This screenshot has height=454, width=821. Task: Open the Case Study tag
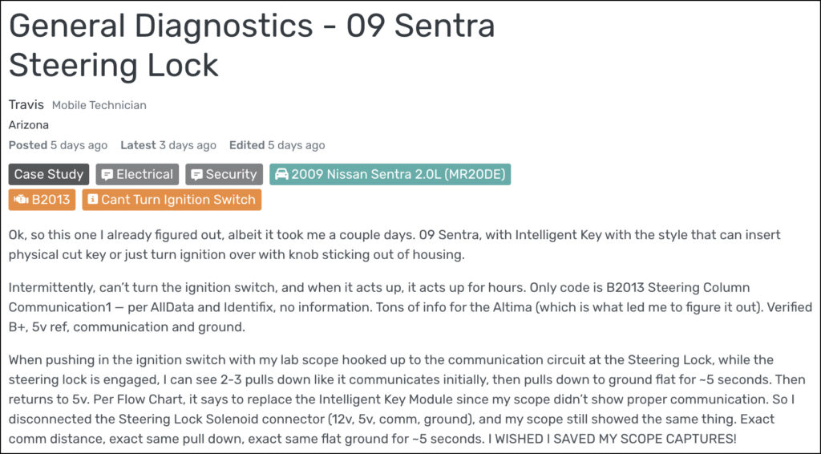[x=49, y=174]
